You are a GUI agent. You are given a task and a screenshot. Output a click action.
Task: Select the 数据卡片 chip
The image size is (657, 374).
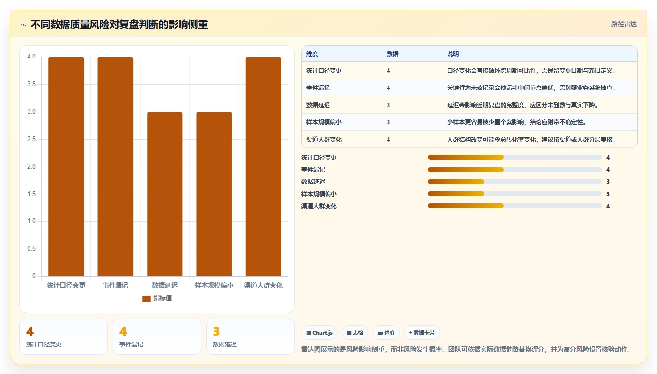click(422, 333)
